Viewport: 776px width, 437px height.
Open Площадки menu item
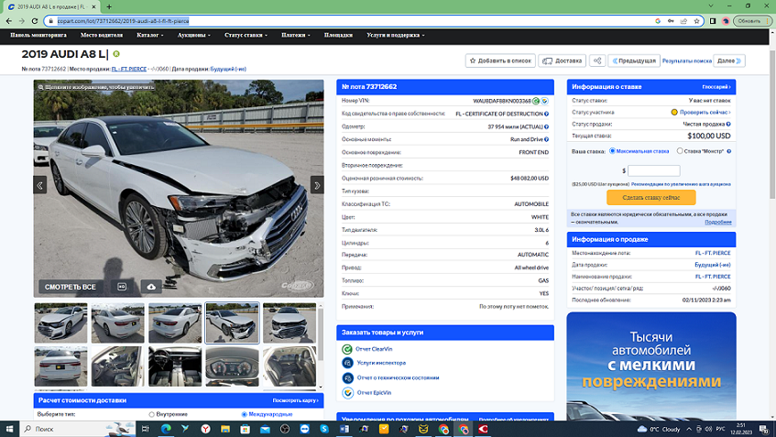(x=338, y=35)
